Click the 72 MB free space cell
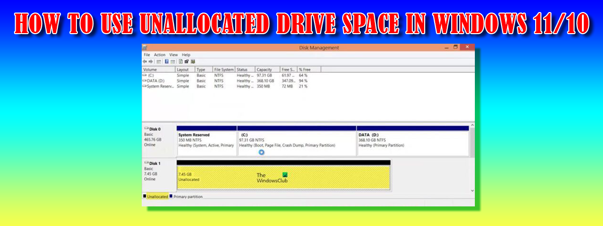Screen dimensions: 603x226 [288, 86]
